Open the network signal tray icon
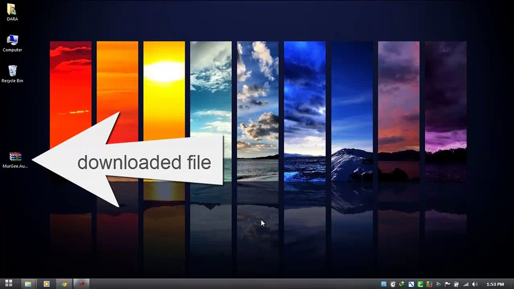514x289 pixels. pos(466,284)
